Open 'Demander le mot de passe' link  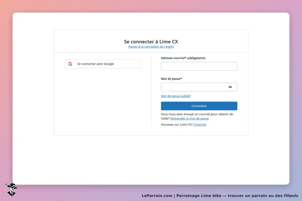(x=190, y=119)
